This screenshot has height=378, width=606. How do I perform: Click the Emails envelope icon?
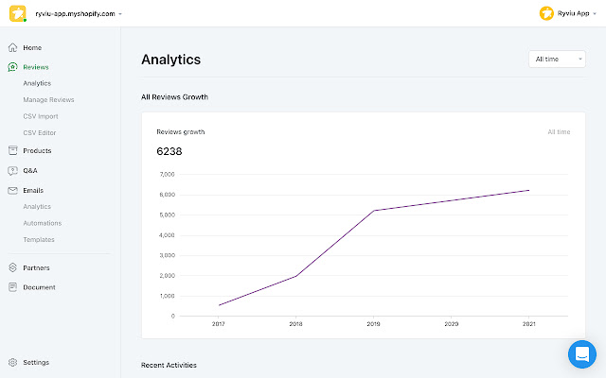coord(12,190)
